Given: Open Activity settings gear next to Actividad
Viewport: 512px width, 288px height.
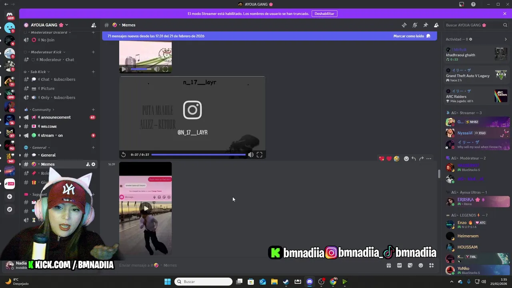Looking at the screenshot, I should click(471, 39).
